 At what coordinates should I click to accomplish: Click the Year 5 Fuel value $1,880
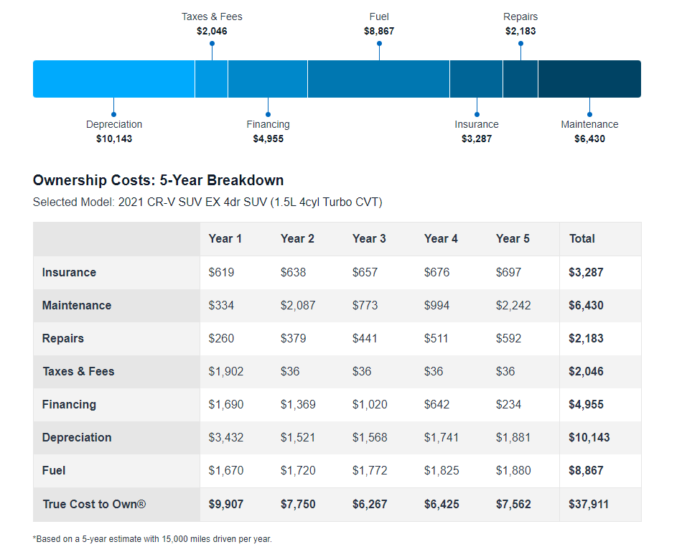point(513,471)
